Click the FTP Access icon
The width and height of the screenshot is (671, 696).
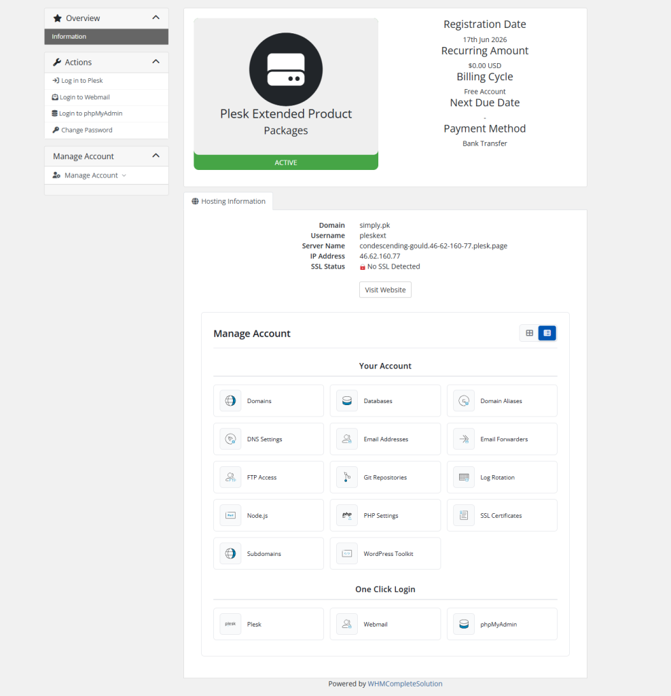point(230,477)
